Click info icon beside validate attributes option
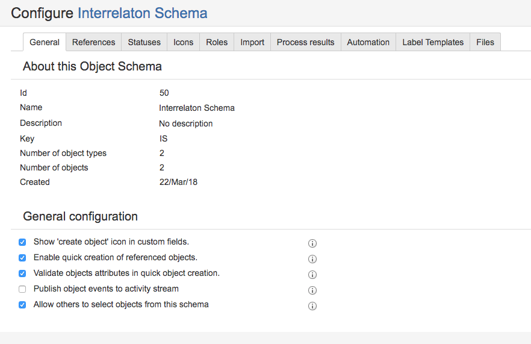 pos(312,275)
